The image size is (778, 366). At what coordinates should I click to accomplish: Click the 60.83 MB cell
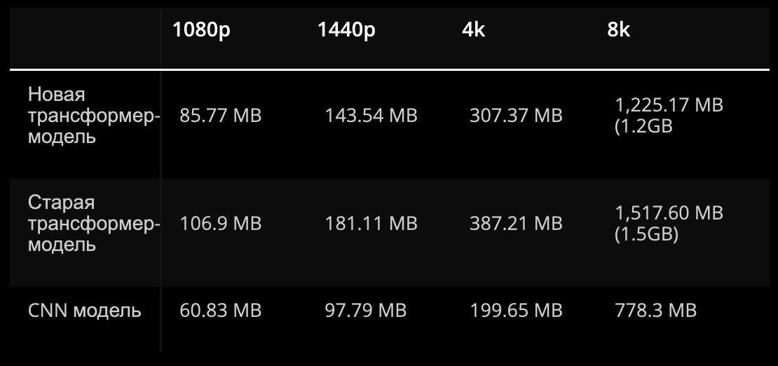(220, 311)
